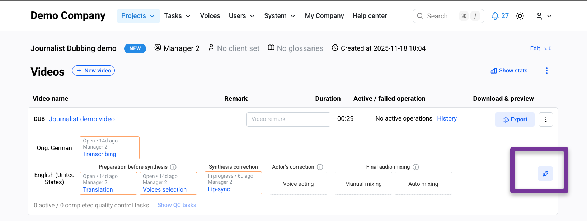The image size is (587, 221).
Task: Click Show QC tasks
Action: [x=177, y=205]
